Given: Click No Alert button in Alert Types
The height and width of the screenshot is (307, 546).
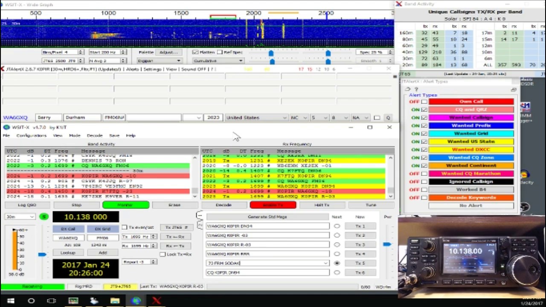Looking at the screenshot, I should [471, 206].
